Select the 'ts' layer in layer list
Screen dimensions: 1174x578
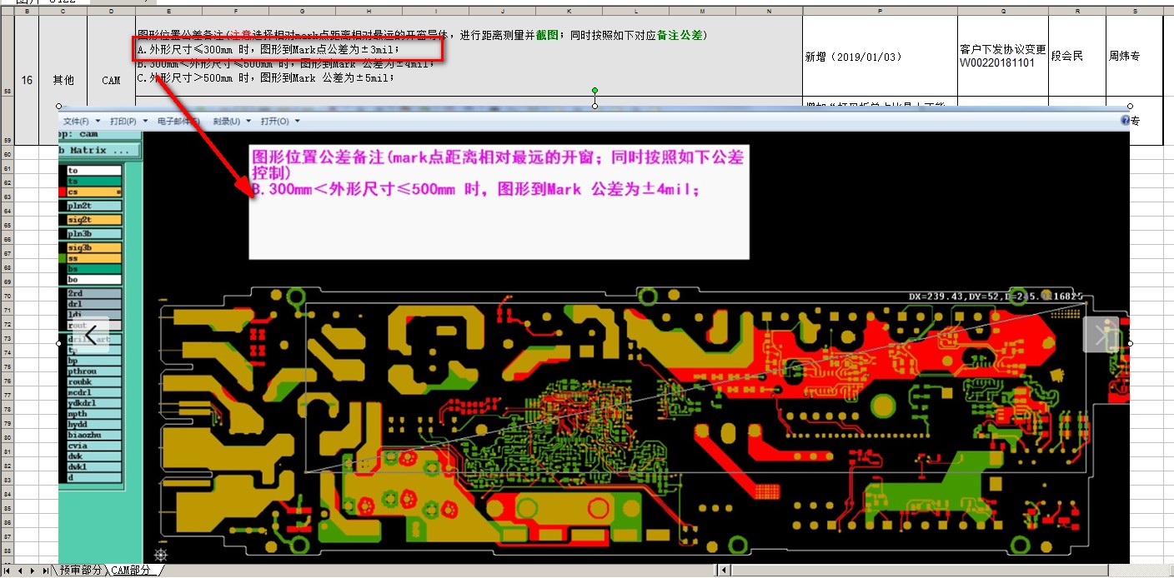94,181
